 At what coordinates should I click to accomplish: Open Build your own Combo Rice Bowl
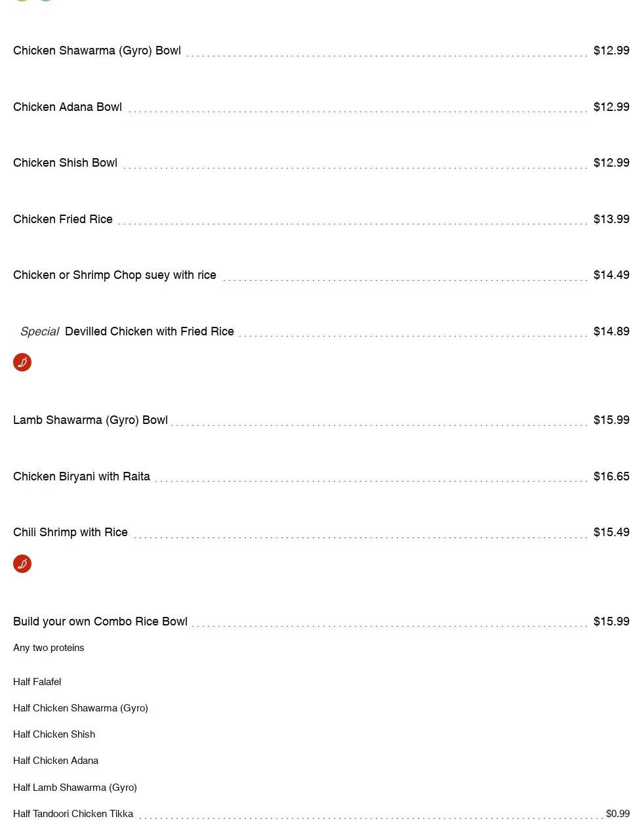pyautogui.click(x=100, y=621)
